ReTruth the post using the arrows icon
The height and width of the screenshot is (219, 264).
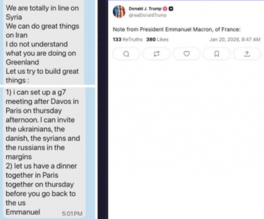[156, 54]
